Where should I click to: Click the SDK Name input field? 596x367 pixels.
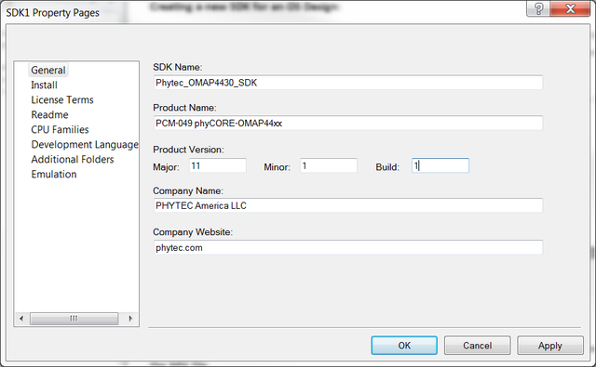point(348,83)
